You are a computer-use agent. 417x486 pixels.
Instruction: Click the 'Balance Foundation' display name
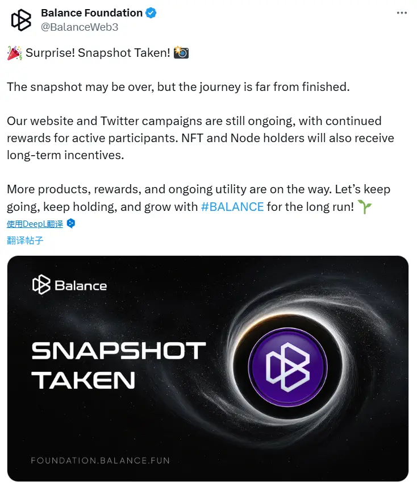pos(91,13)
